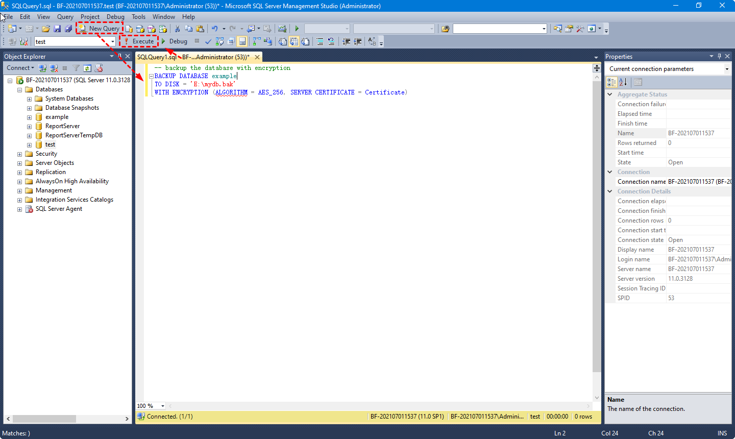
Task: Click the Save file floppy disk icon
Action: tap(57, 29)
